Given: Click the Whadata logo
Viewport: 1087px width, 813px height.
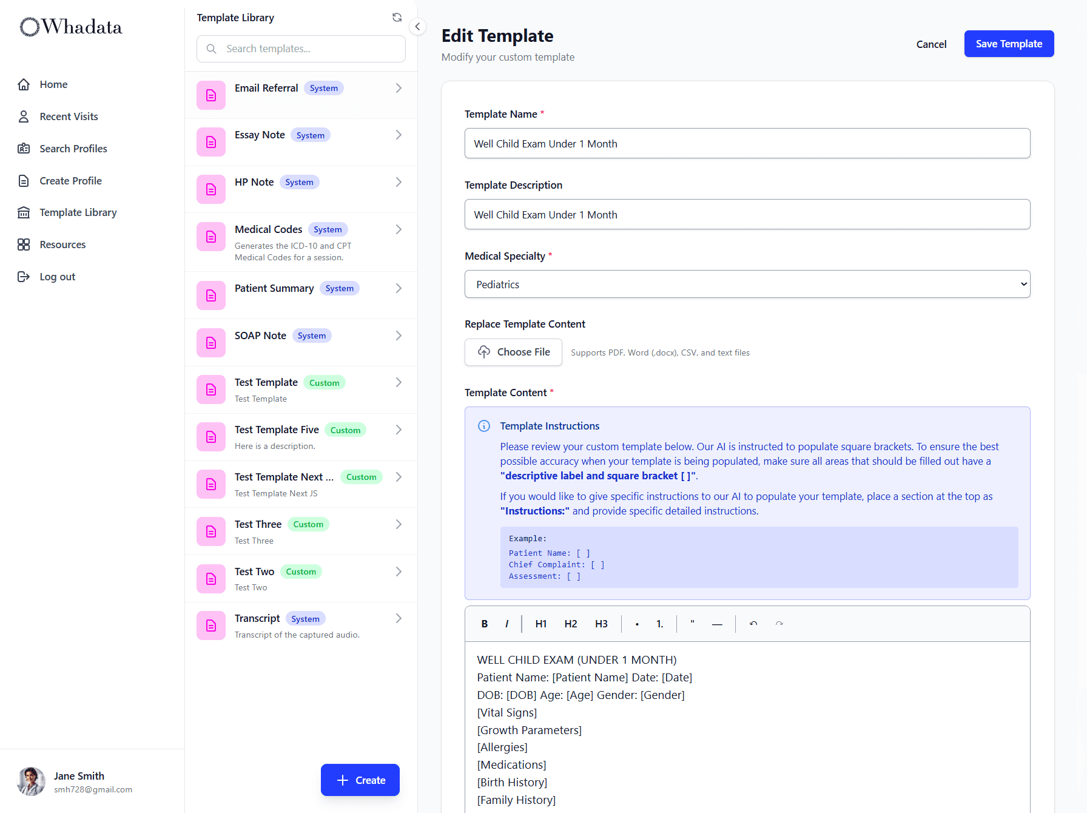Looking at the screenshot, I should tap(70, 27).
